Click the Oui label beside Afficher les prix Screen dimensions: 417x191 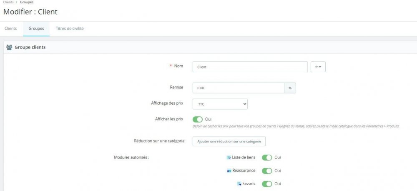[x=208, y=120]
